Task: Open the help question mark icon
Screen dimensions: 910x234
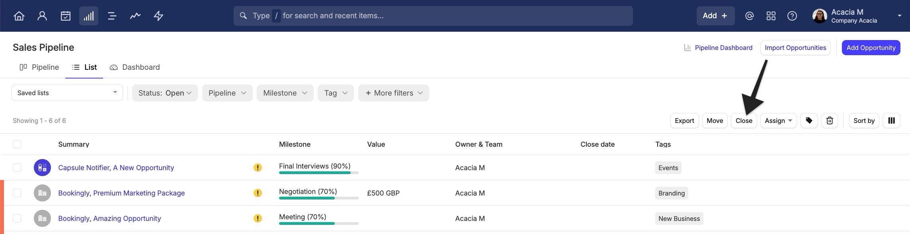Action: pos(792,16)
